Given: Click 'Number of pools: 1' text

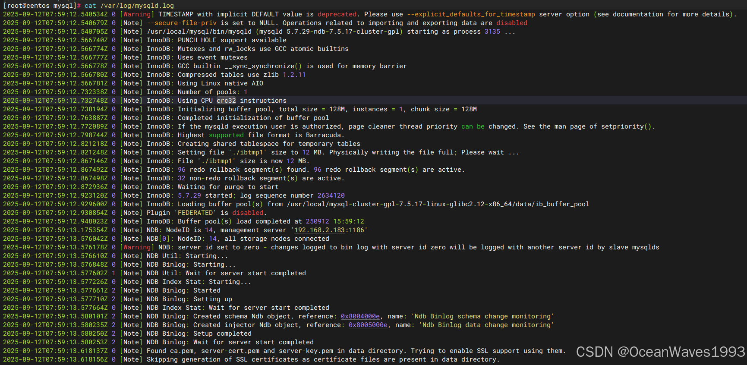Looking at the screenshot, I should click(x=213, y=92).
